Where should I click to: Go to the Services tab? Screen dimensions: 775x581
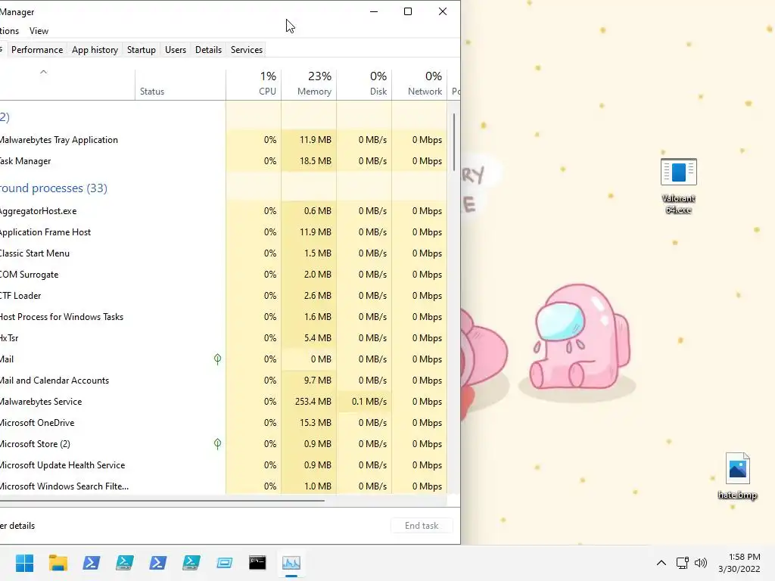[247, 50]
